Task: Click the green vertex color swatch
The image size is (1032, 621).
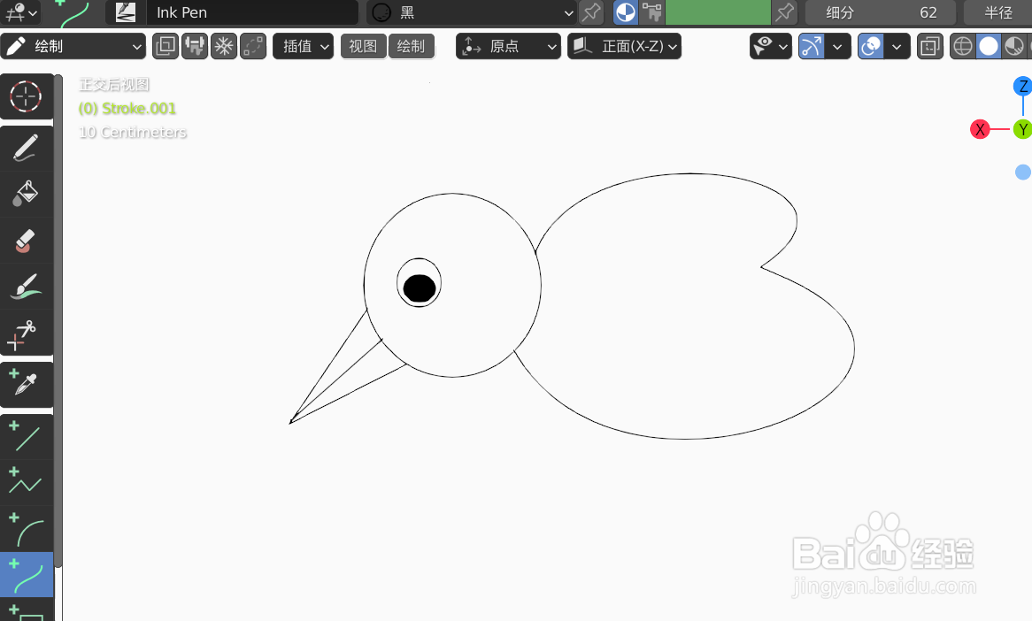Action: (x=719, y=12)
